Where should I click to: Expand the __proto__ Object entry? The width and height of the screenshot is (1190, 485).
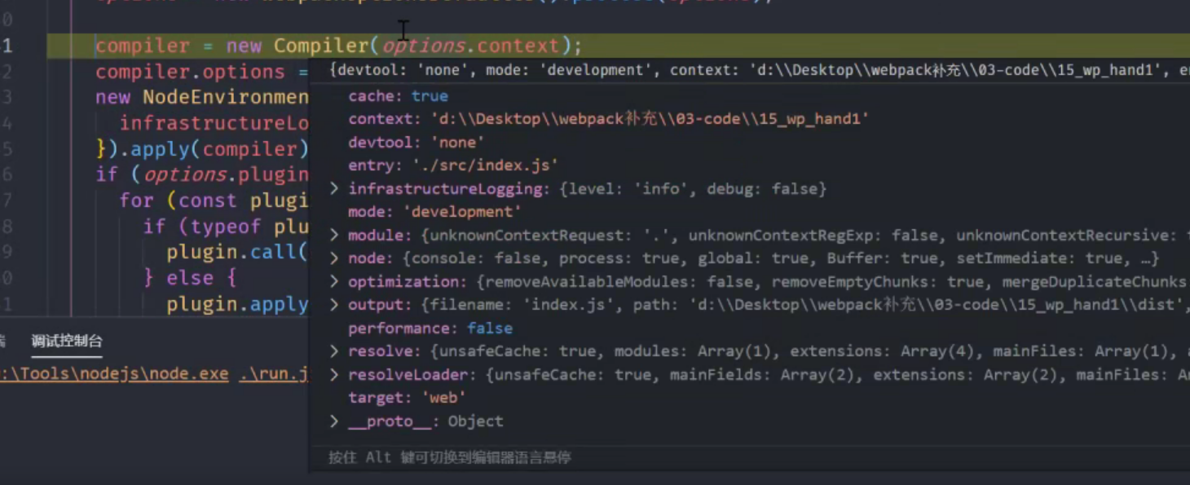click(x=334, y=421)
